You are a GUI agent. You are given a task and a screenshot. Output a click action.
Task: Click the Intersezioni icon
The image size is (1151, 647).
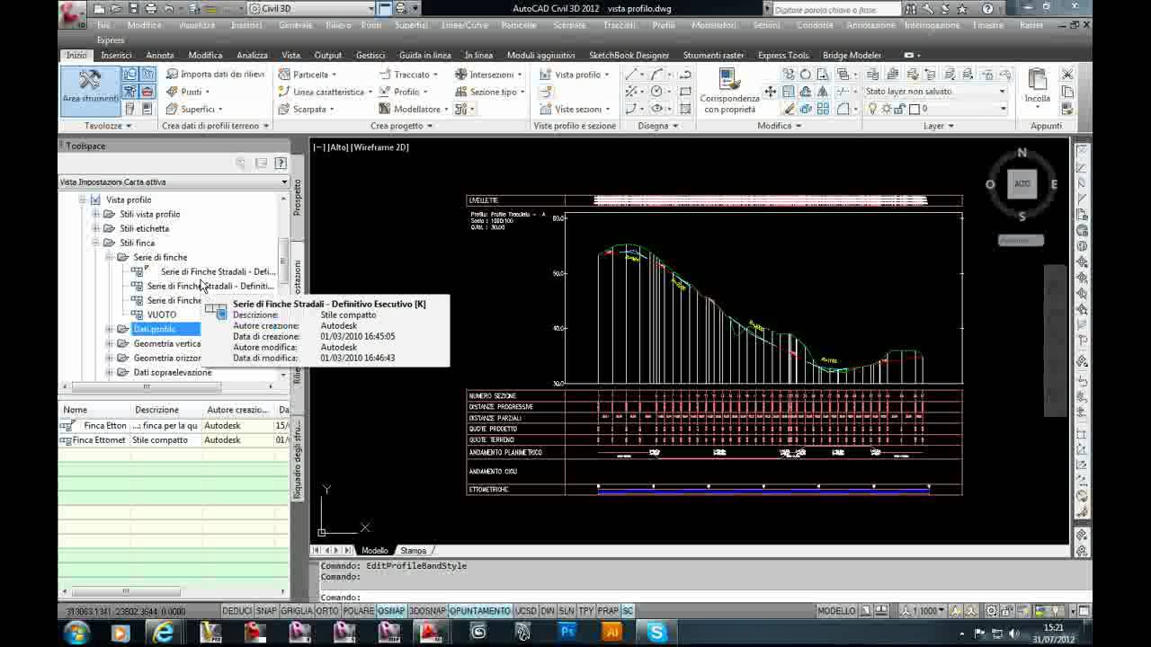[460, 75]
